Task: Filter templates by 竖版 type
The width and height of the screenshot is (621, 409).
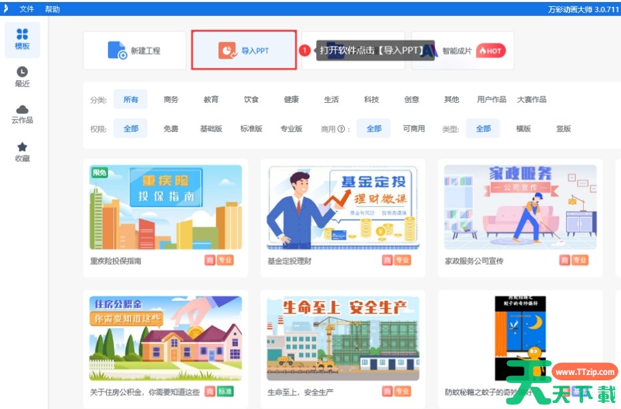Action: (x=563, y=128)
